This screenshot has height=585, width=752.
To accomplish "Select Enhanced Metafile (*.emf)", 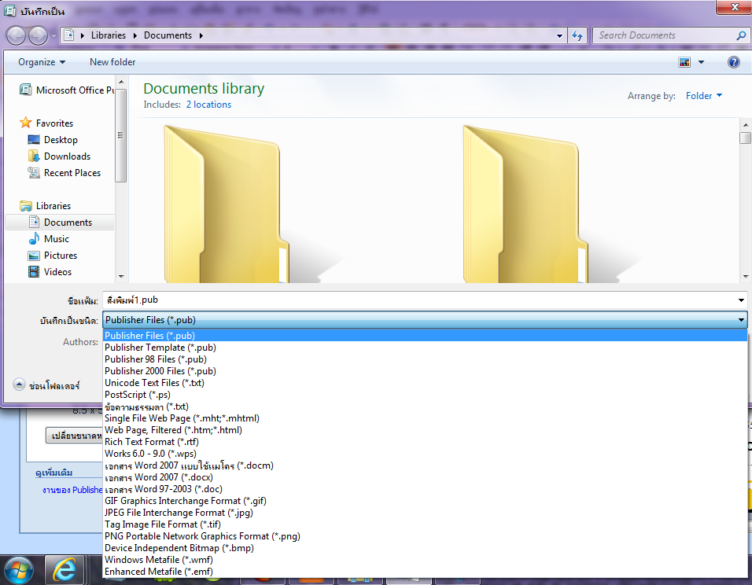I will 425,572.
